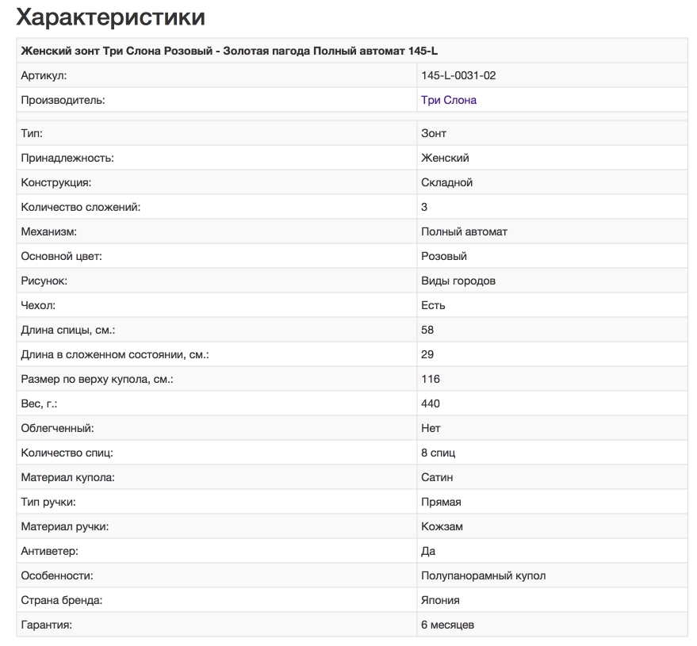The image size is (697, 646).
Task: Select the 6 месяцев warranty value
Action: (448, 625)
